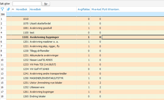Click Mva-kod value 2 for account 1251
Screen dimensions: 164x100
coord(100,83)
